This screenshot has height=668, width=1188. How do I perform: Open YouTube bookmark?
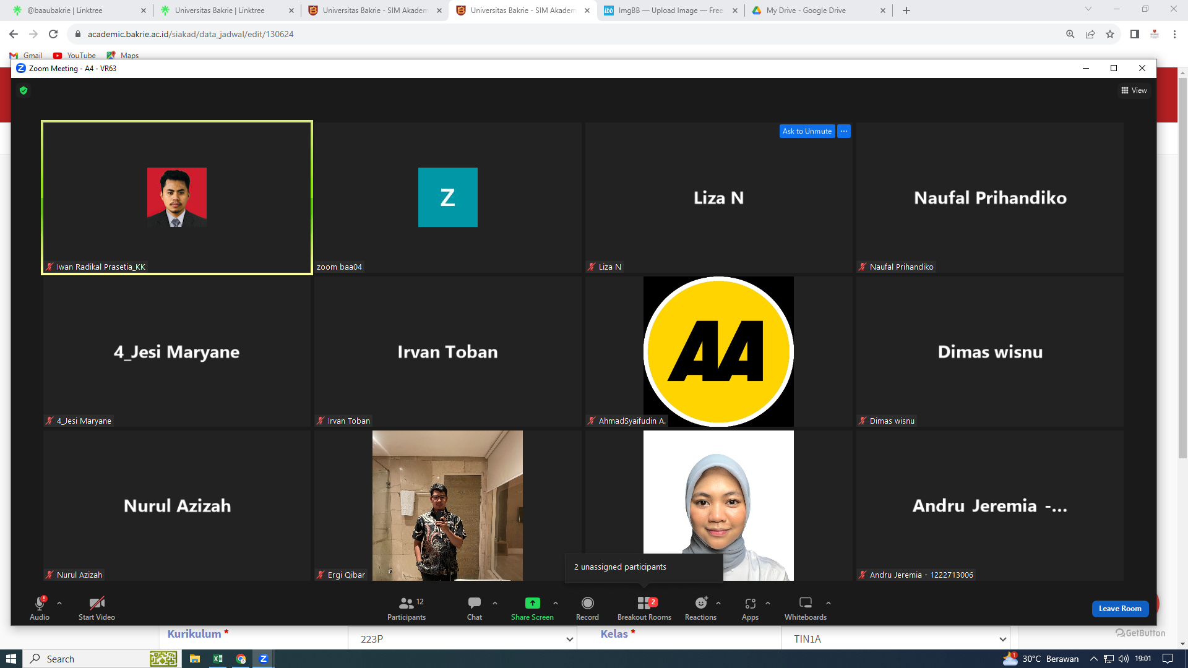74,55
